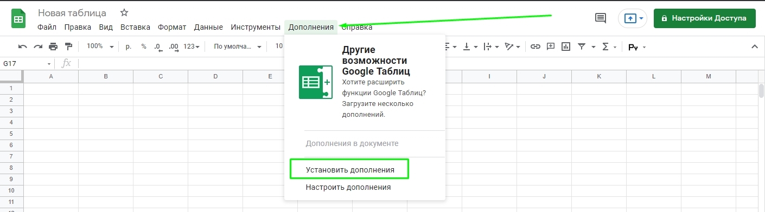Select column J header

[544, 77]
